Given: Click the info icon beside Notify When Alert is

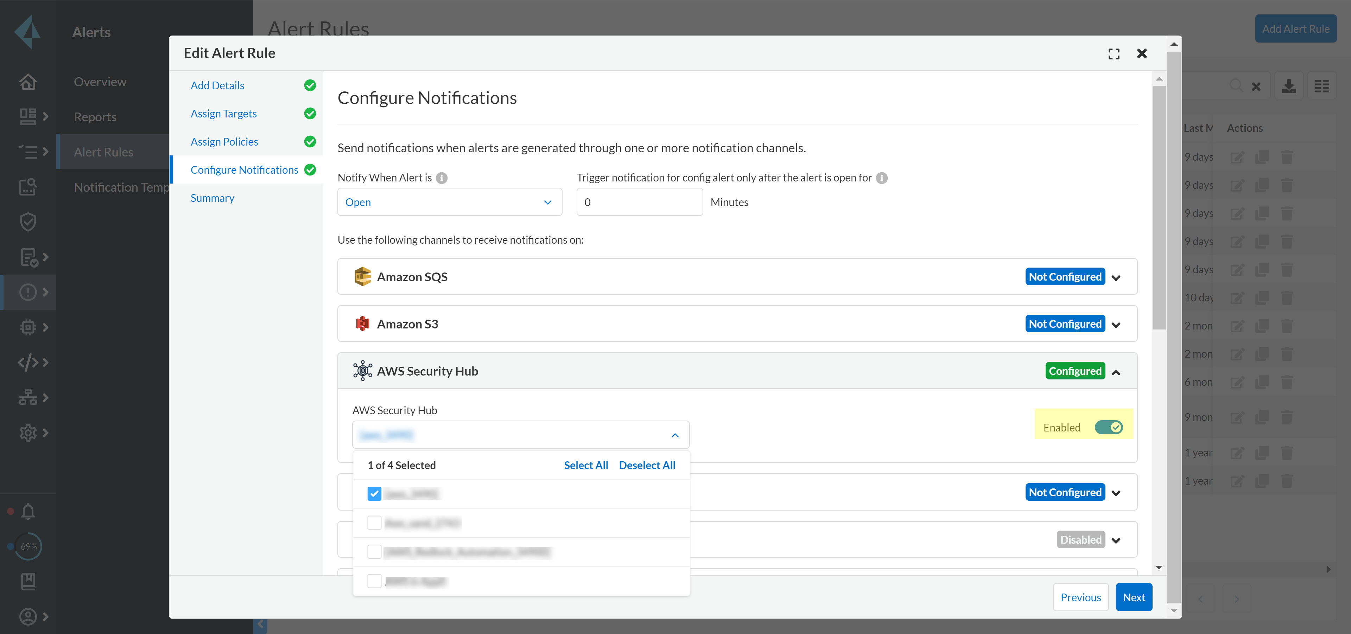Looking at the screenshot, I should click(442, 178).
